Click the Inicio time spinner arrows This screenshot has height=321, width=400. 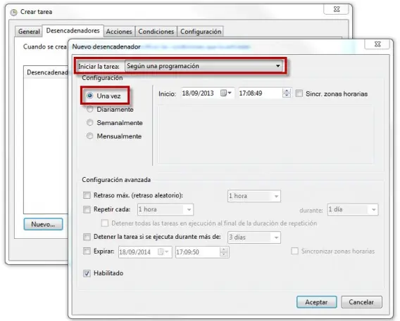pyautogui.click(x=287, y=93)
